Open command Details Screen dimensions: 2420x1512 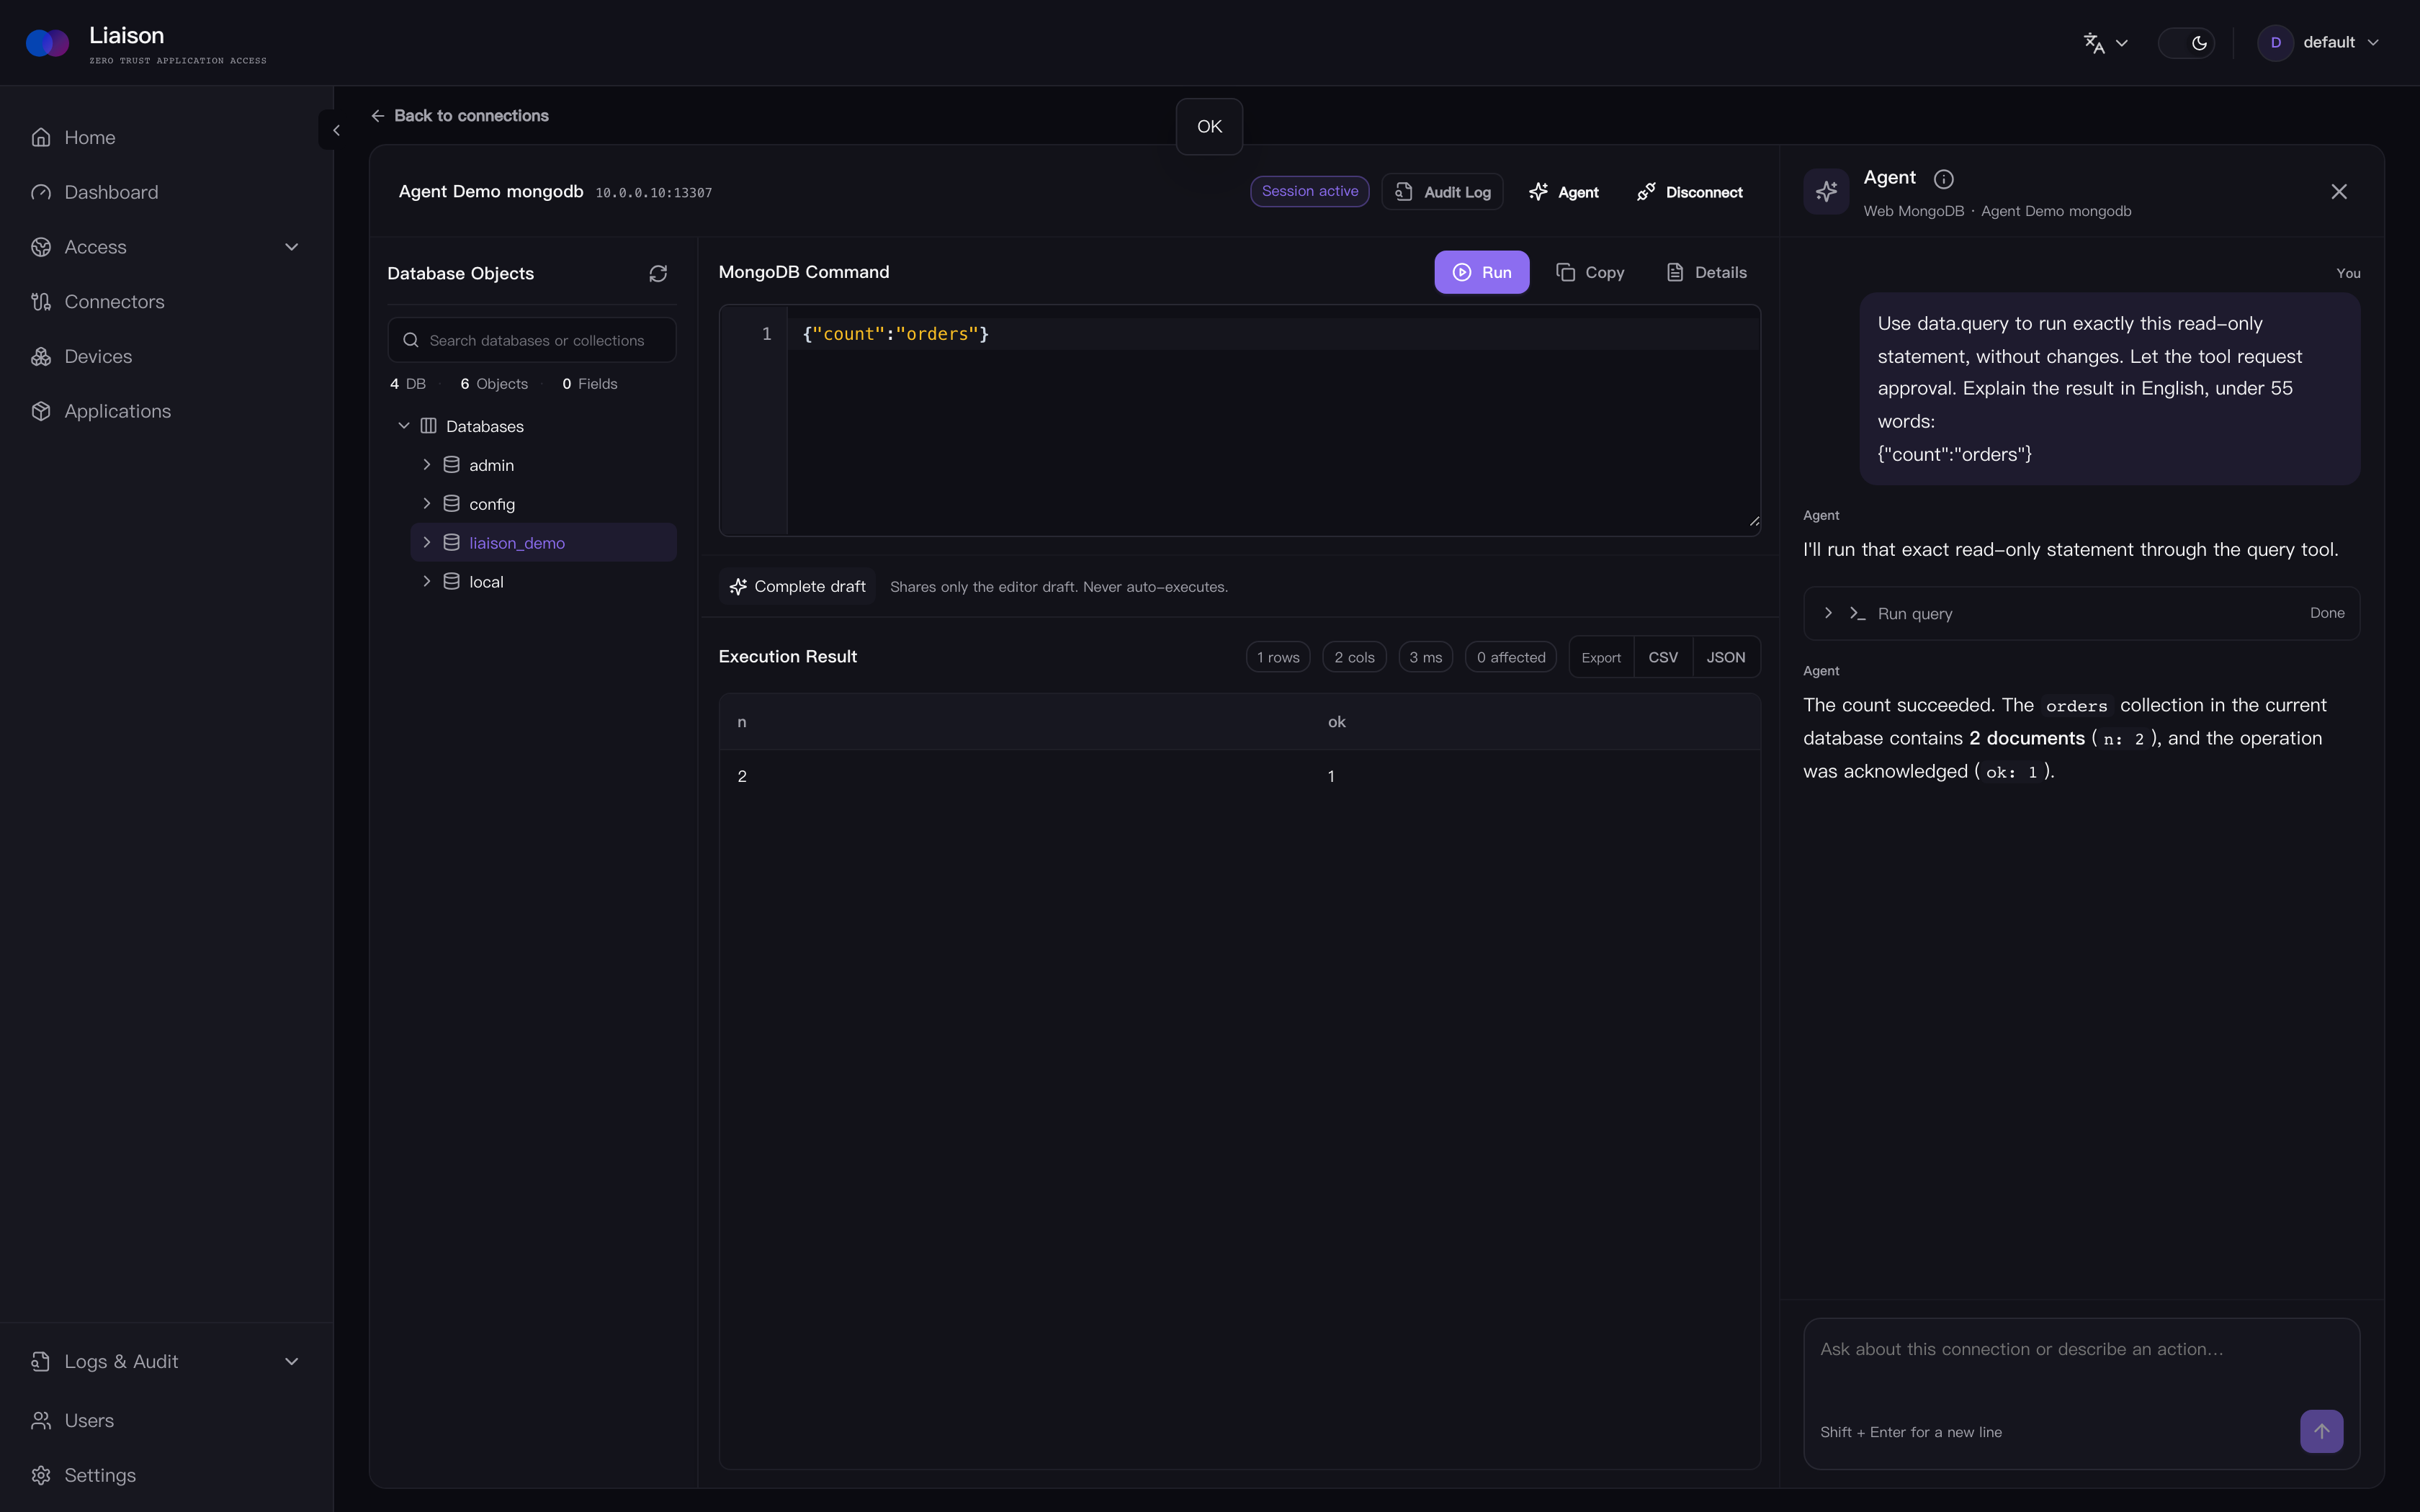click(1706, 272)
